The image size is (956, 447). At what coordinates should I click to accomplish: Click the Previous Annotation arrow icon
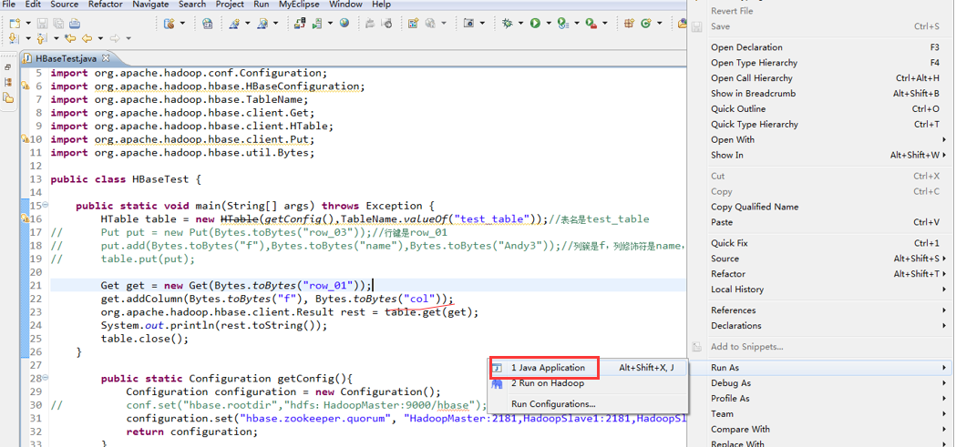tap(41, 38)
